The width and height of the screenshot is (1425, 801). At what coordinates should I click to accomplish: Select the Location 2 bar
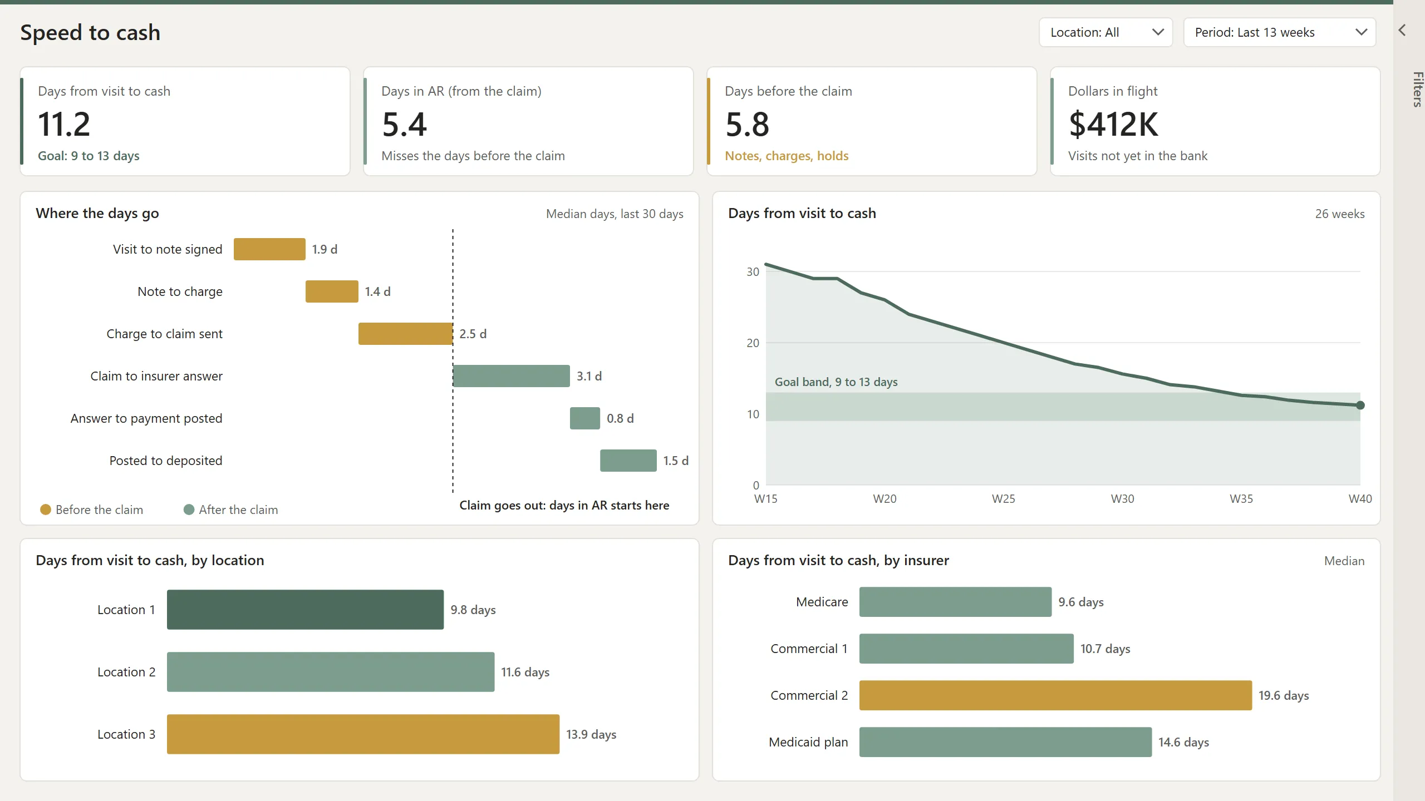331,672
